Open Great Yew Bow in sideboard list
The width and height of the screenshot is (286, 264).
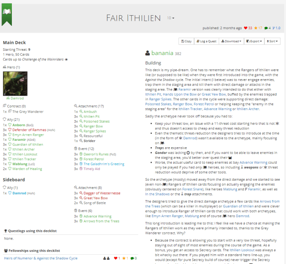tap(96, 198)
